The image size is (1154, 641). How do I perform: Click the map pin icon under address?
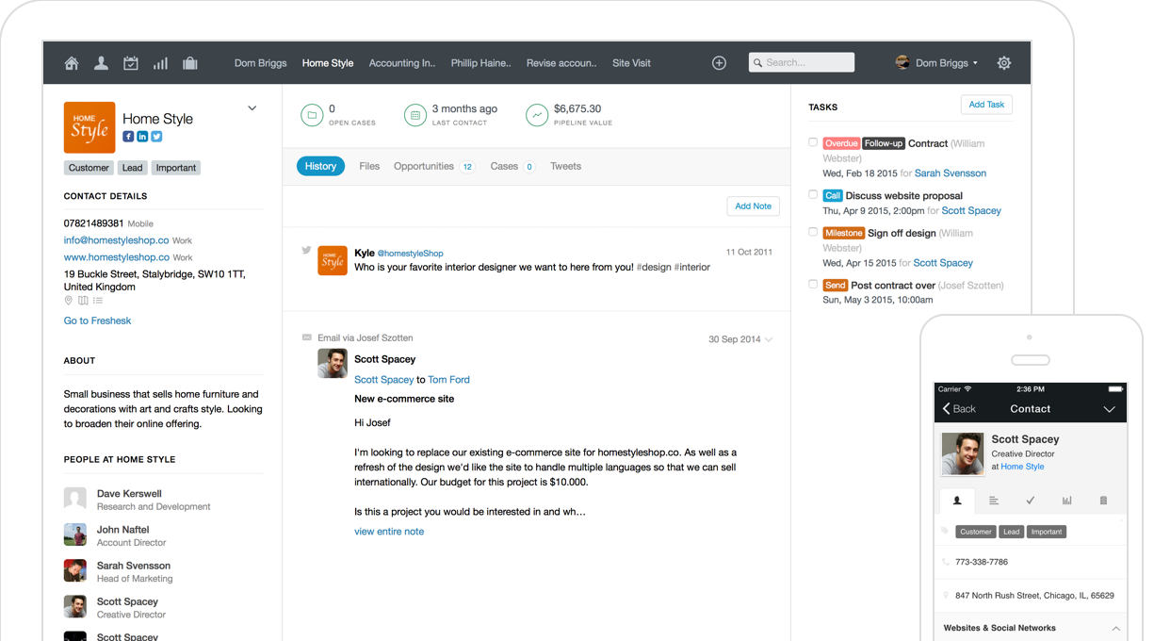click(x=68, y=301)
